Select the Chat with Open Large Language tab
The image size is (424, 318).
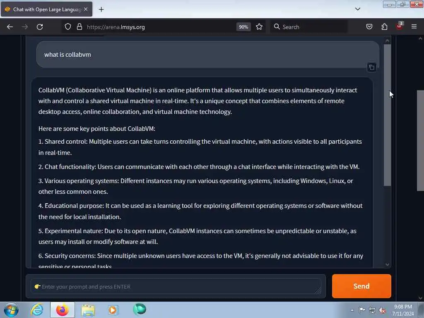[x=46, y=9]
